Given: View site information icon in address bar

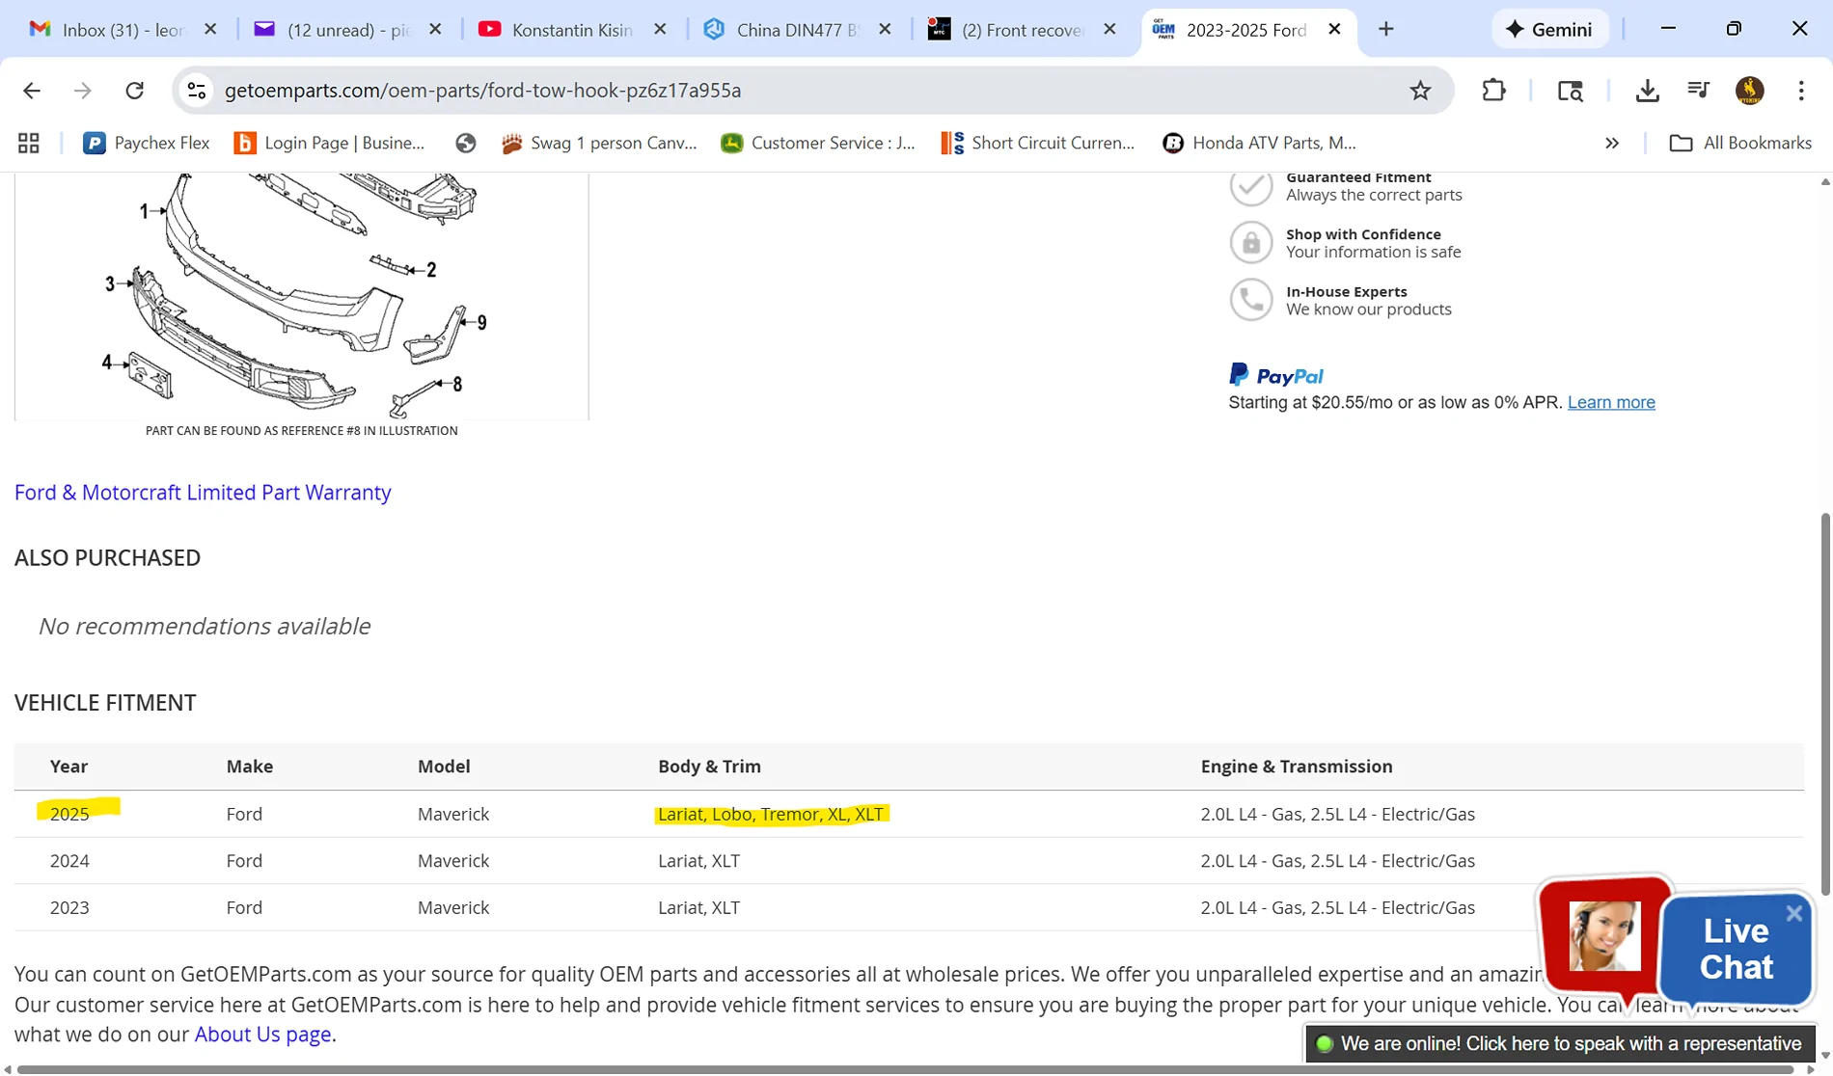Looking at the screenshot, I should (197, 91).
